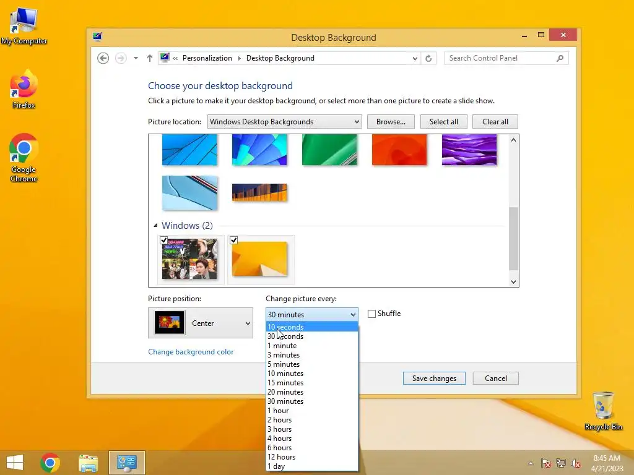The image size is (634, 475).
Task: Select the red-orange wallpaper thumbnail
Action: [399, 150]
